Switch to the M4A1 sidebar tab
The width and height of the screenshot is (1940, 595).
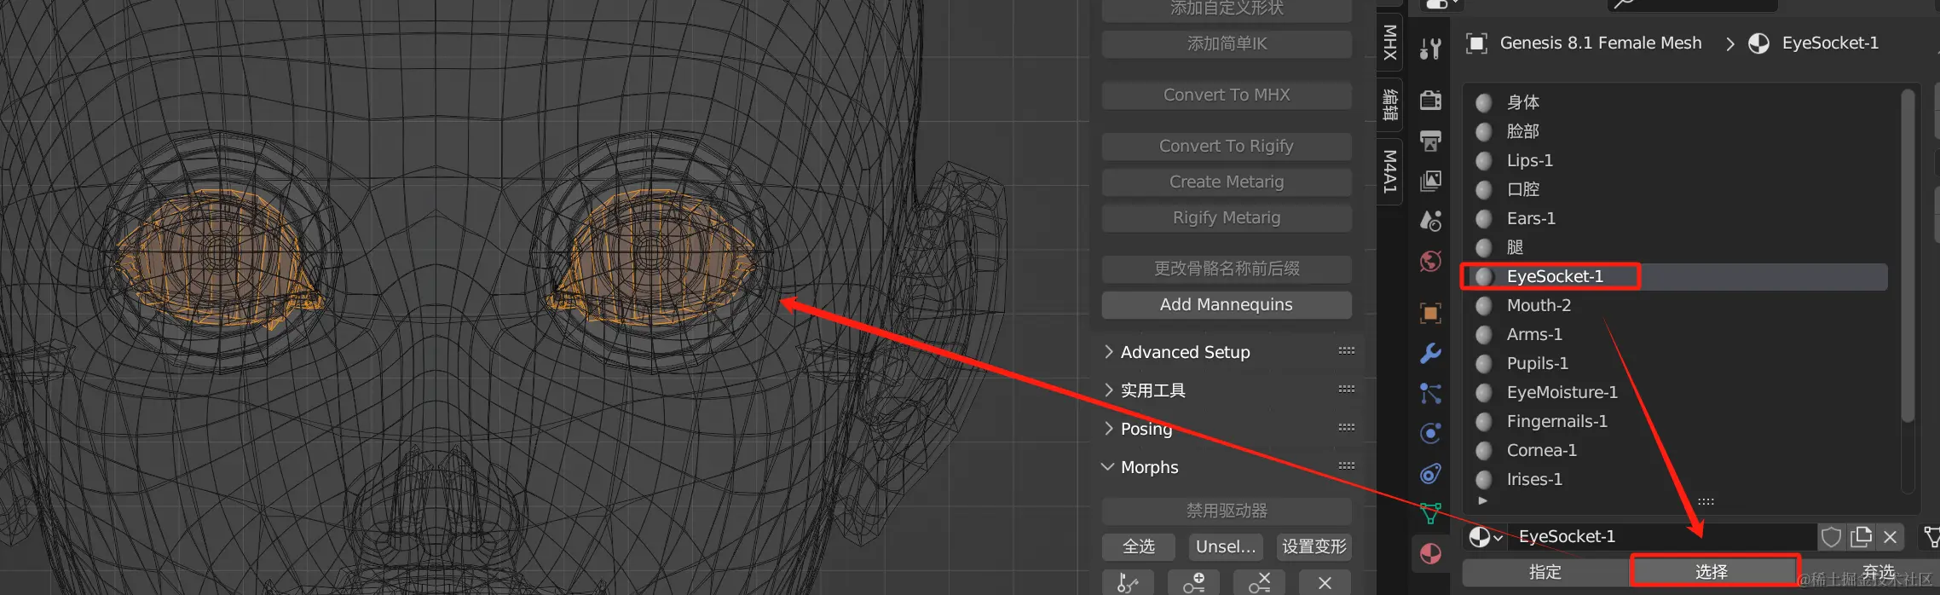[1390, 171]
